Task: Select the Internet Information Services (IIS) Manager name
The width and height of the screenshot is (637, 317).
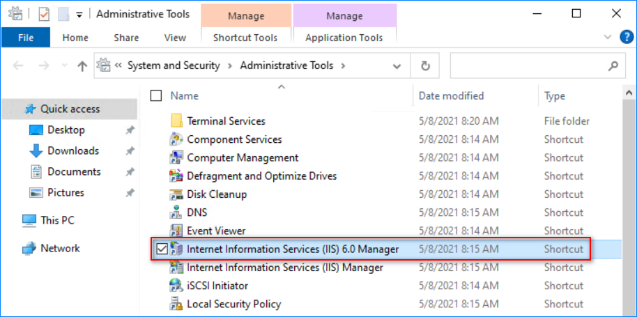Action: (x=285, y=268)
